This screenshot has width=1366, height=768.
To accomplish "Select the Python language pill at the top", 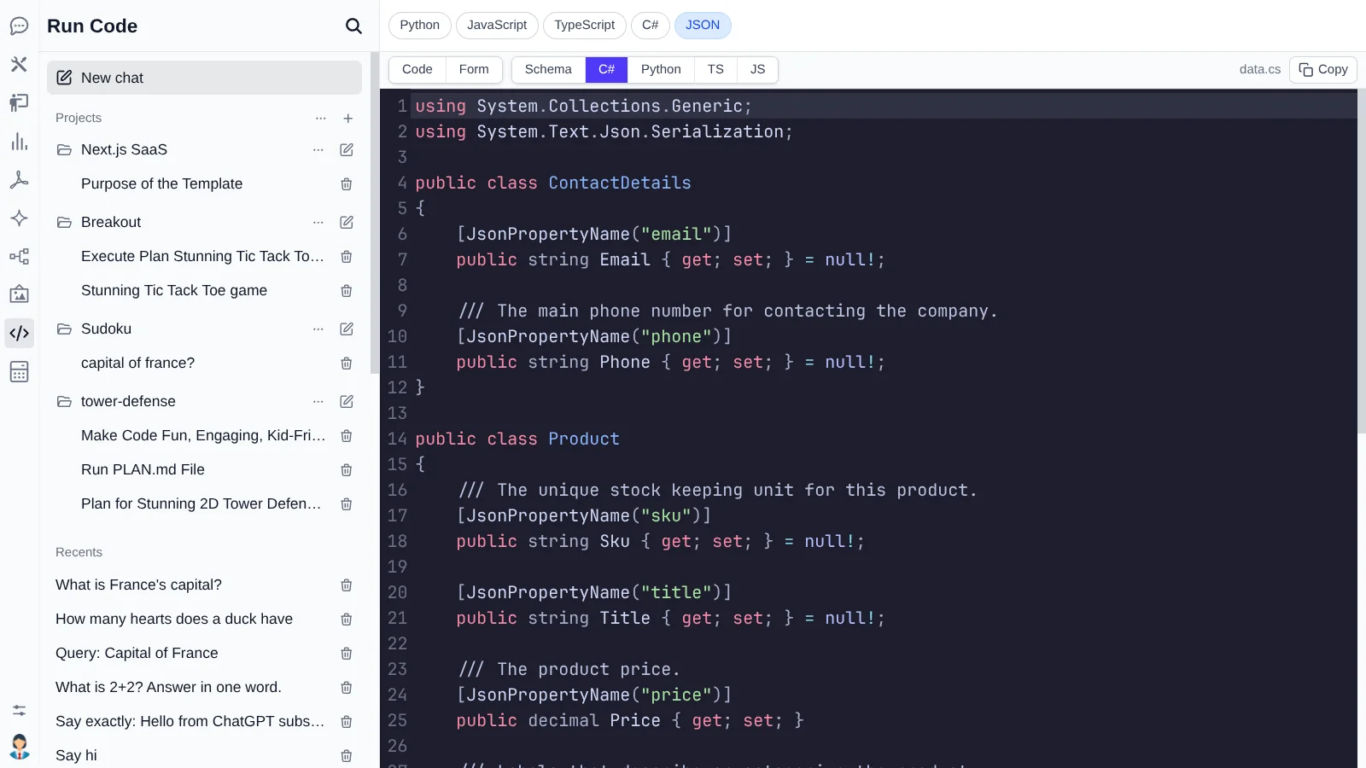I will point(420,26).
